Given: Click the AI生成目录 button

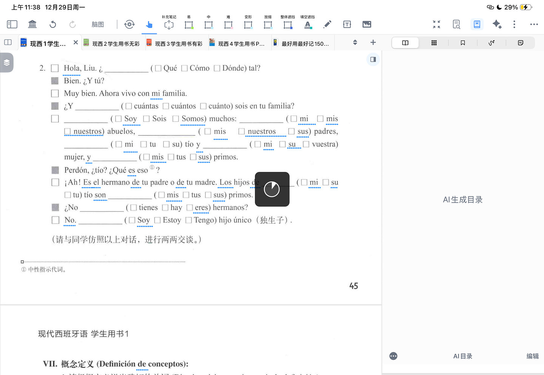Looking at the screenshot, I should (463, 200).
